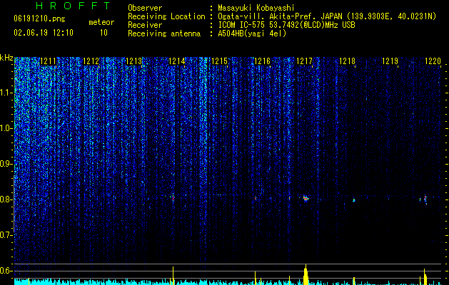Click the 1.0 kHz frequency tick label
Viewport: 449px width, 285px height.
pos(6,128)
